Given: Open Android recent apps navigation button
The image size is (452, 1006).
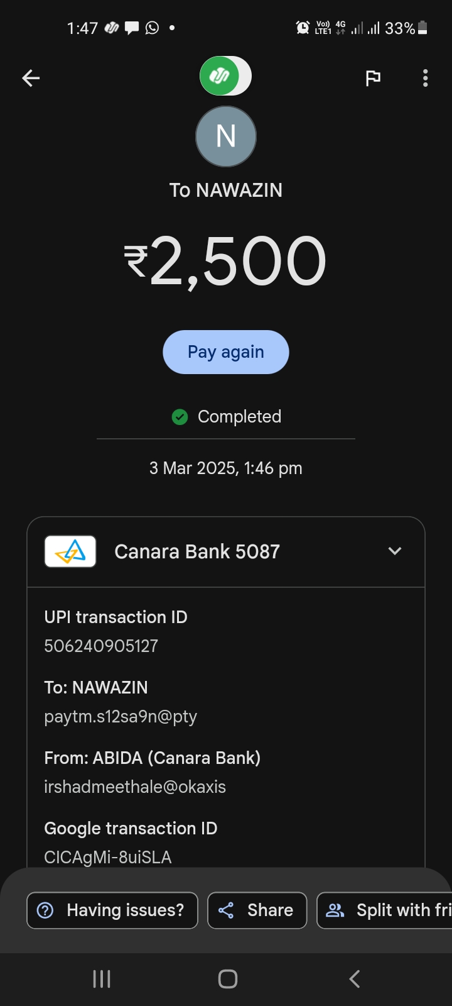Looking at the screenshot, I should point(102,978).
